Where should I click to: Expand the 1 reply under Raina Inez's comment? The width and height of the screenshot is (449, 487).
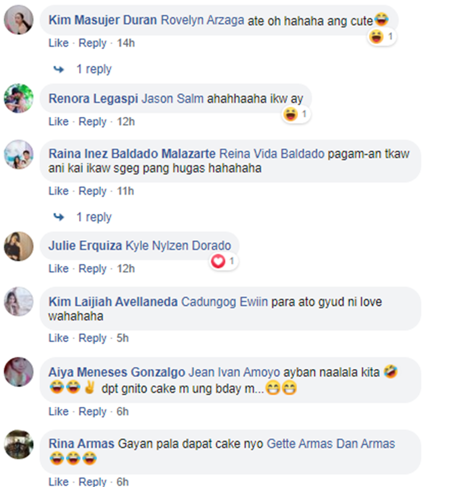[x=94, y=217]
